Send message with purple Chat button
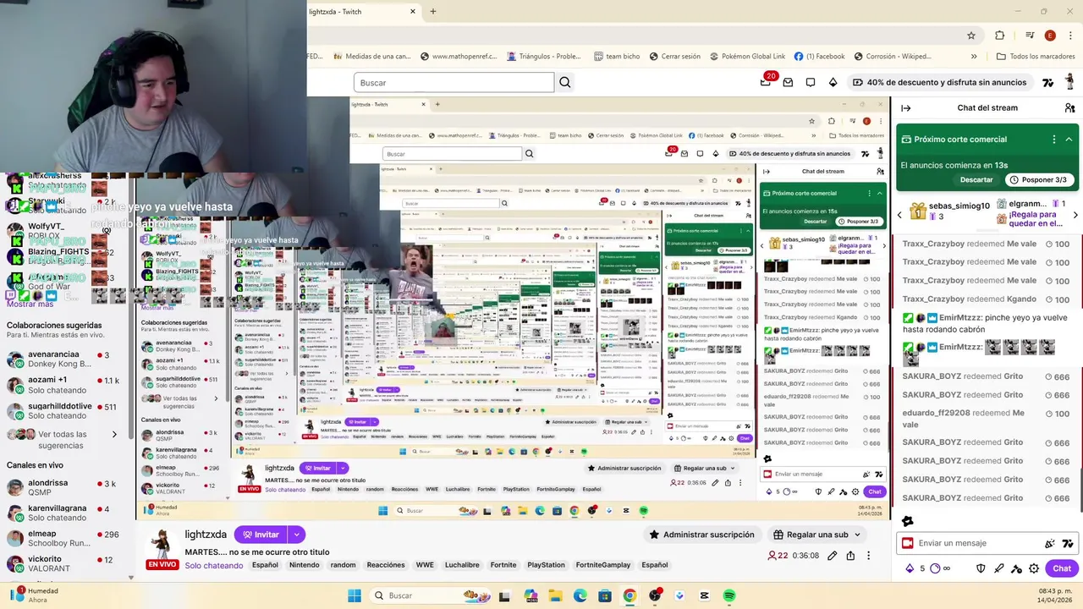1083x609 pixels. coord(1061,568)
